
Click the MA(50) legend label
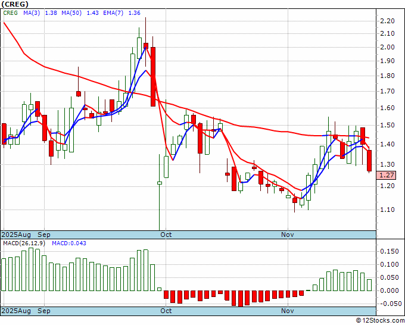pos(71,13)
